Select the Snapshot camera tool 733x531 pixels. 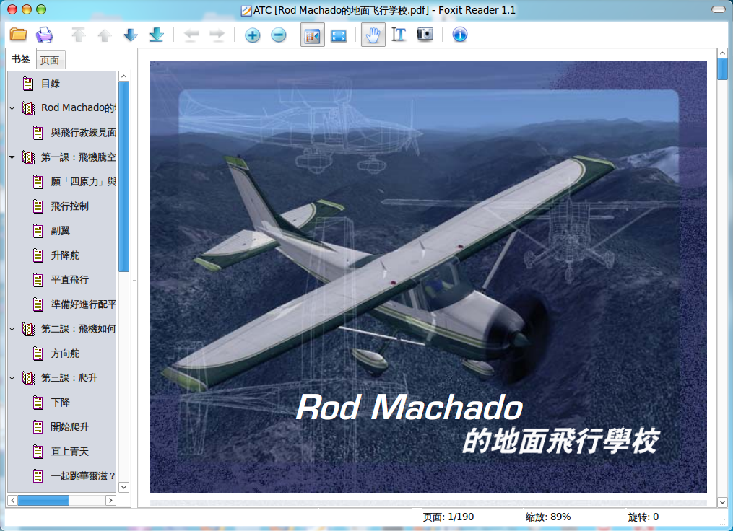[425, 34]
